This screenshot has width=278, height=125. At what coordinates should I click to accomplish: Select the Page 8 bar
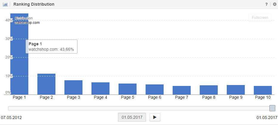209,90
